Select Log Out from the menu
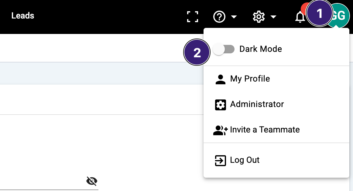This screenshot has width=353, height=191. (245, 160)
